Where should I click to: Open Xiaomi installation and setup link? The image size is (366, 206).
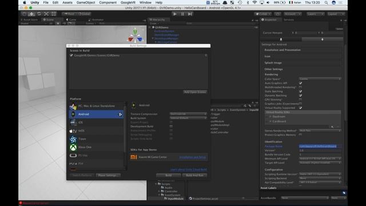point(193,157)
